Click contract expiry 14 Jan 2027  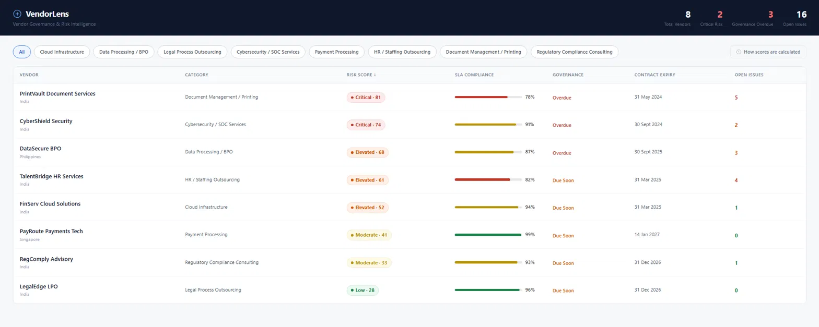[x=647, y=235]
